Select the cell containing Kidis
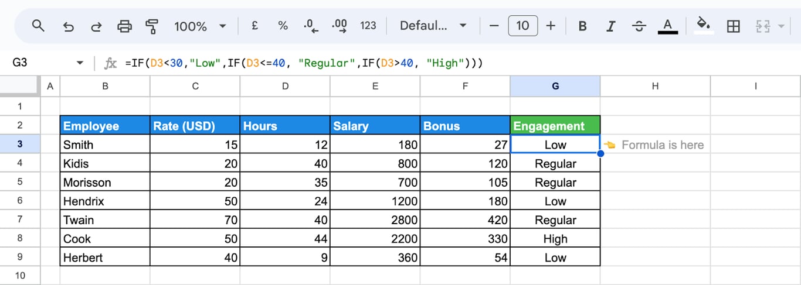Viewport: 801px width, 285px height. [105, 163]
